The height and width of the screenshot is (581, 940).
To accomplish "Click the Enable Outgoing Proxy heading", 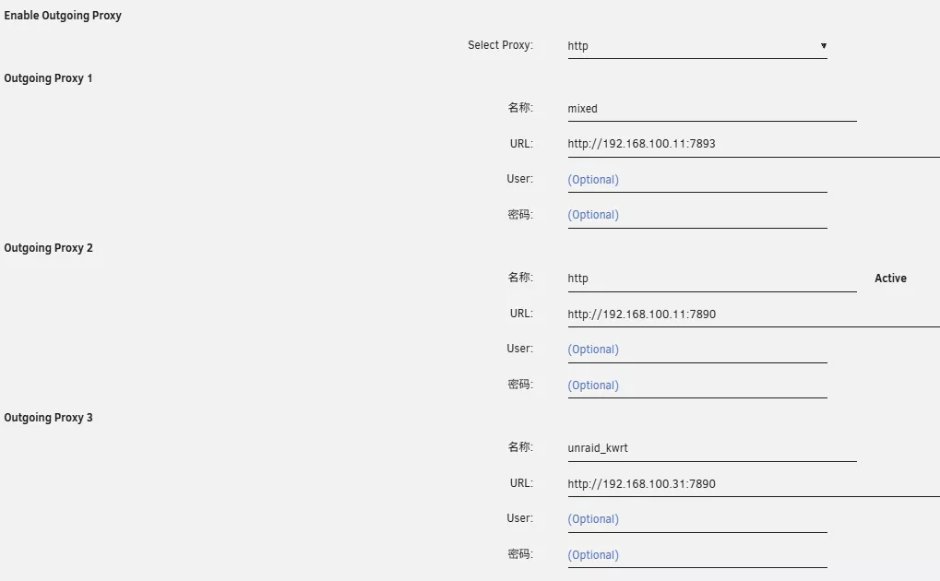I will (x=63, y=16).
